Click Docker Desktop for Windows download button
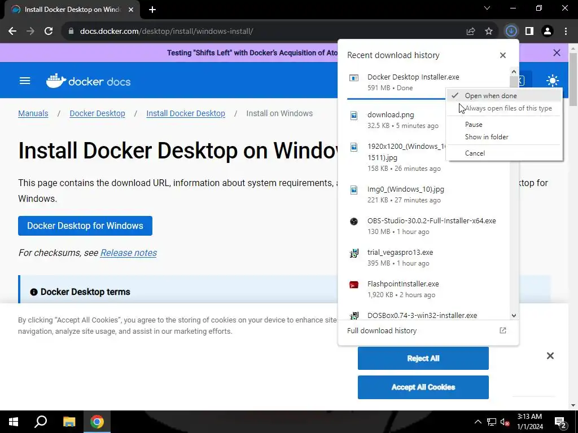The width and height of the screenshot is (578, 433). pos(85,226)
